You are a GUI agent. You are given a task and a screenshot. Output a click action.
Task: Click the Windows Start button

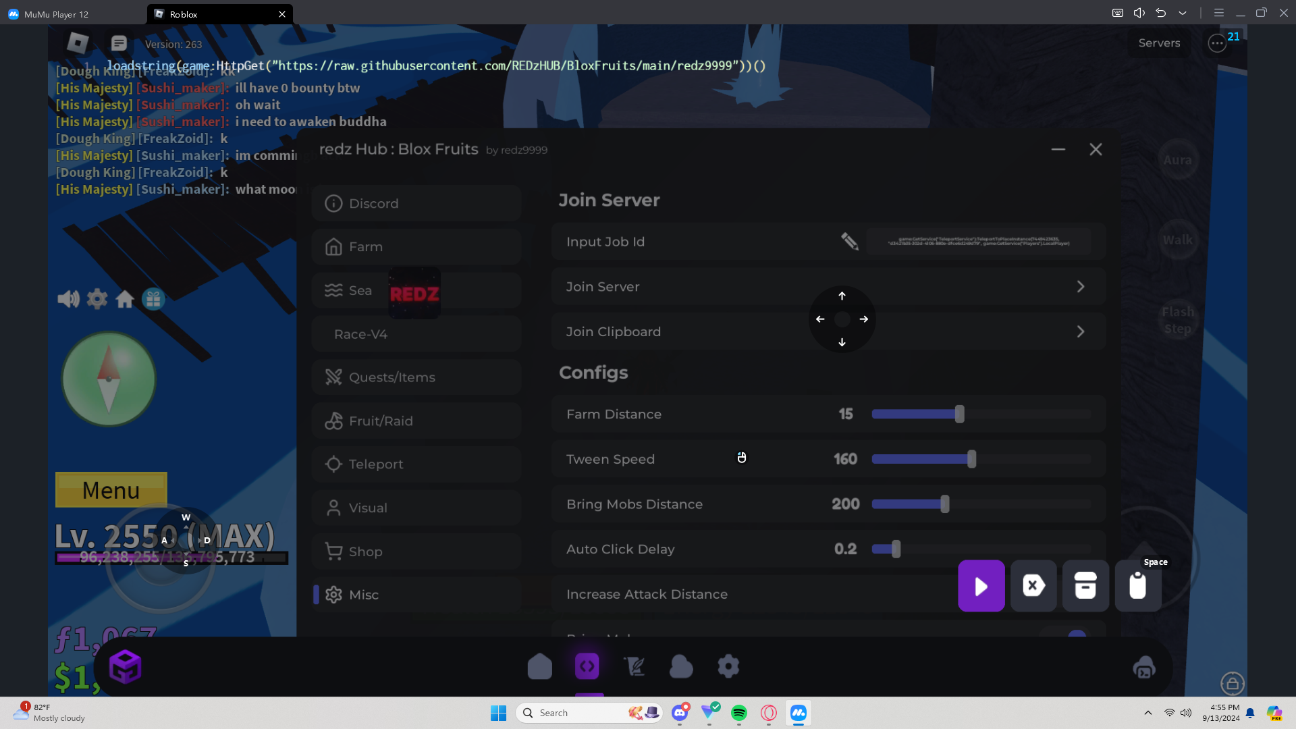[498, 713]
